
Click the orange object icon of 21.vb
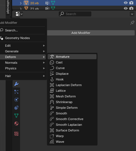tap(26, 8)
